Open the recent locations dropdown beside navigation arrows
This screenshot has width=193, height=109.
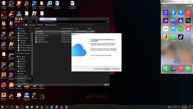pos(22,25)
